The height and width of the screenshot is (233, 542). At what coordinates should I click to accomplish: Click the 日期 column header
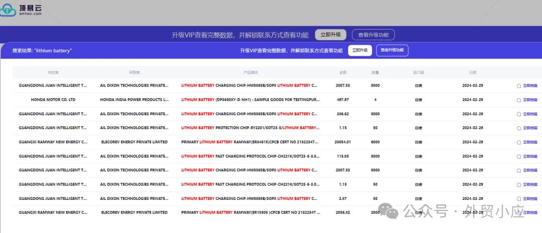tap(473, 73)
